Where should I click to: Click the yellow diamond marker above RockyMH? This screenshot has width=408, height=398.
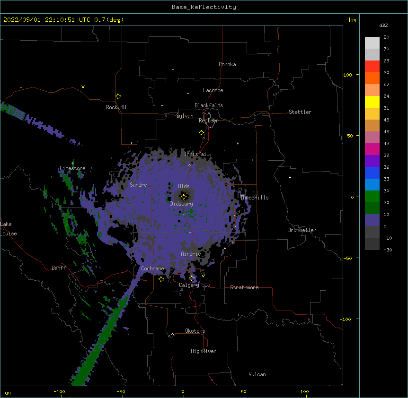pyautogui.click(x=118, y=96)
